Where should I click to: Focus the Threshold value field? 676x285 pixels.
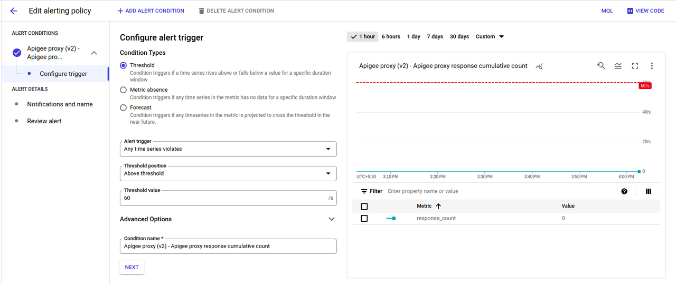(x=228, y=198)
